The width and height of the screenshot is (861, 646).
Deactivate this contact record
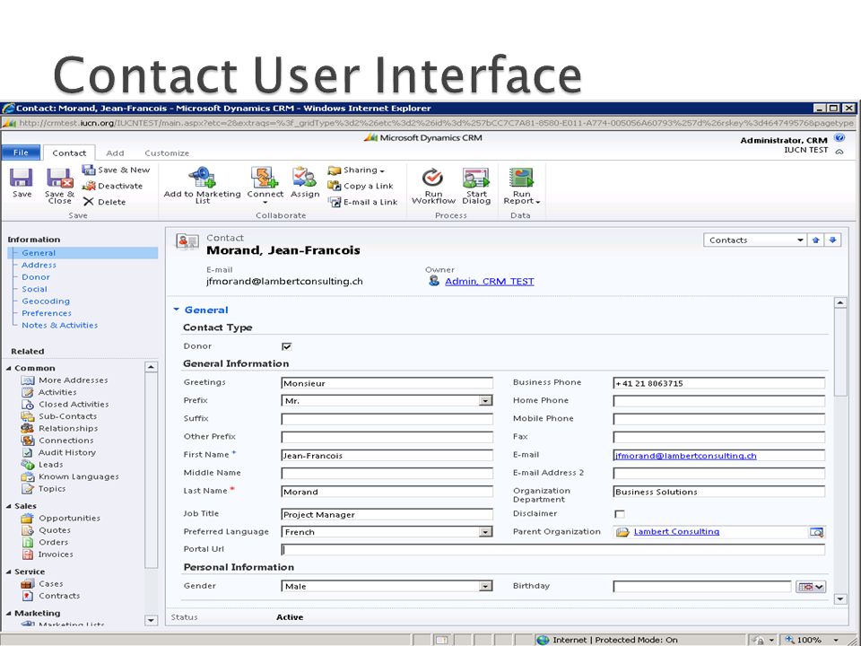click(x=113, y=186)
